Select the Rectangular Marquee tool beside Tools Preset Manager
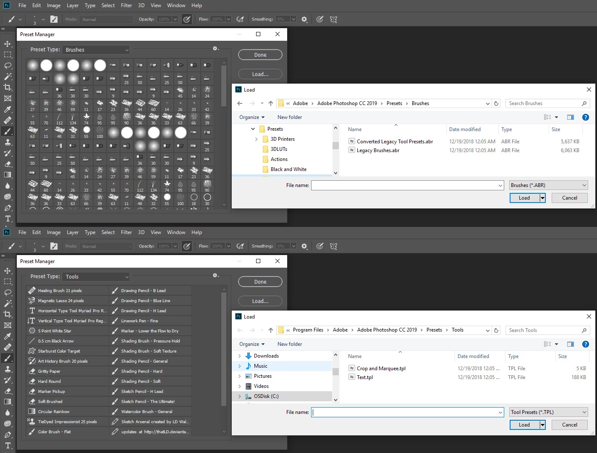The height and width of the screenshot is (453, 597). pyautogui.click(x=8, y=282)
